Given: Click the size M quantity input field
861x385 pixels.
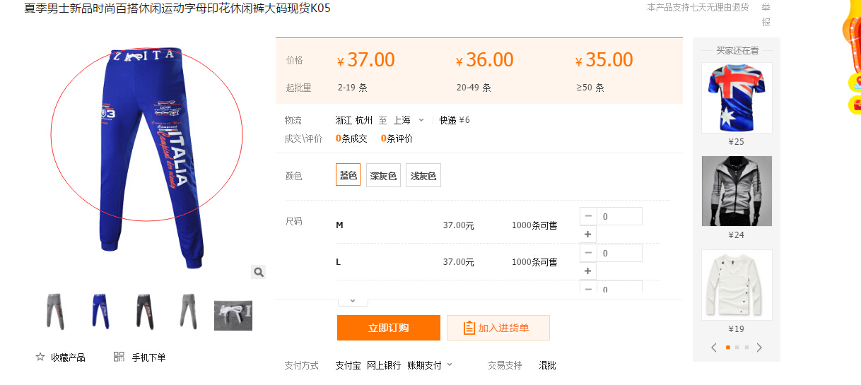Looking at the screenshot, I should point(619,216).
